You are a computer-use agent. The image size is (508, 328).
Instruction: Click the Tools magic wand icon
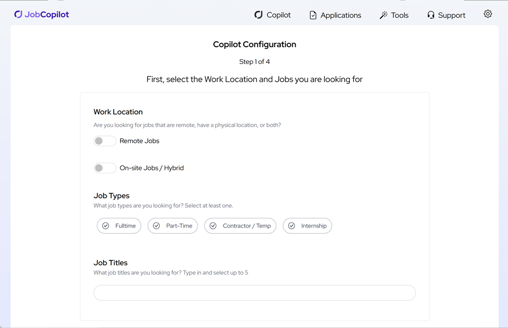[x=383, y=15]
